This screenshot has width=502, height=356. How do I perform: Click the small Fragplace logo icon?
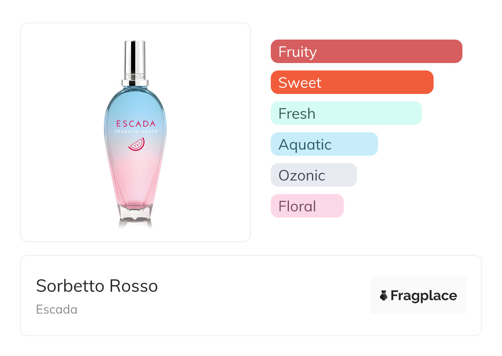click(384, 295)
